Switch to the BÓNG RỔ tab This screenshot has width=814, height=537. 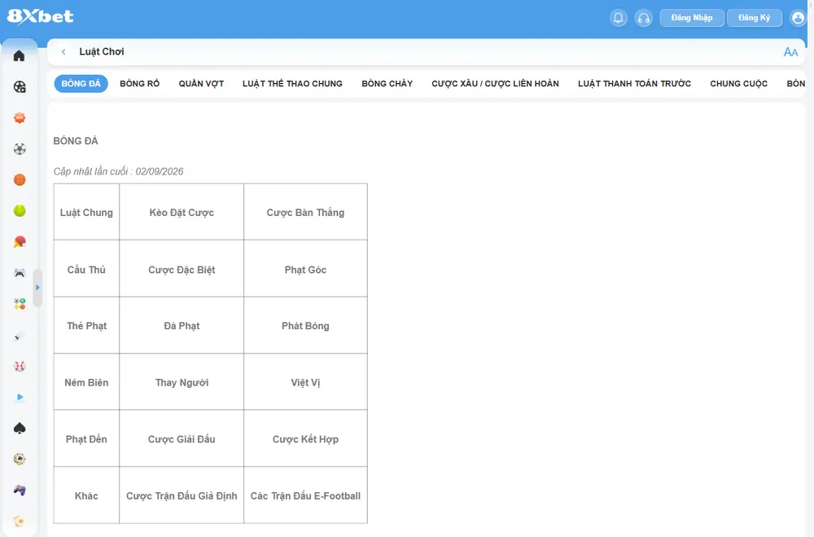click(140, 84)
